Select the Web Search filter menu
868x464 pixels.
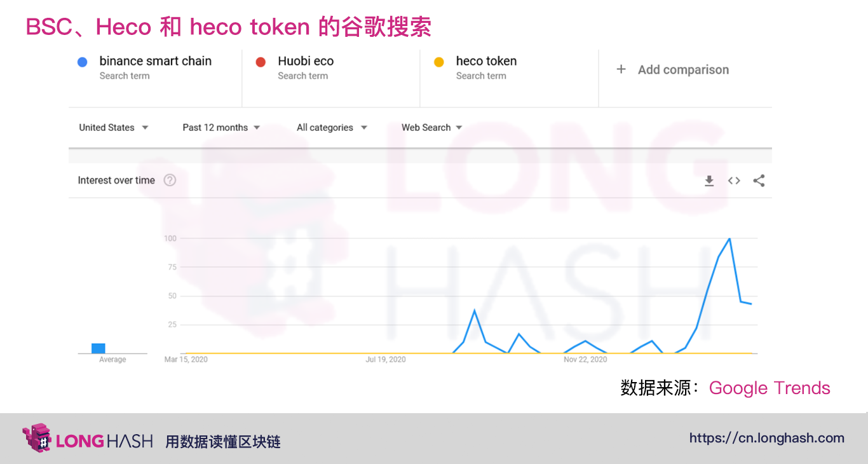point(431,127)
